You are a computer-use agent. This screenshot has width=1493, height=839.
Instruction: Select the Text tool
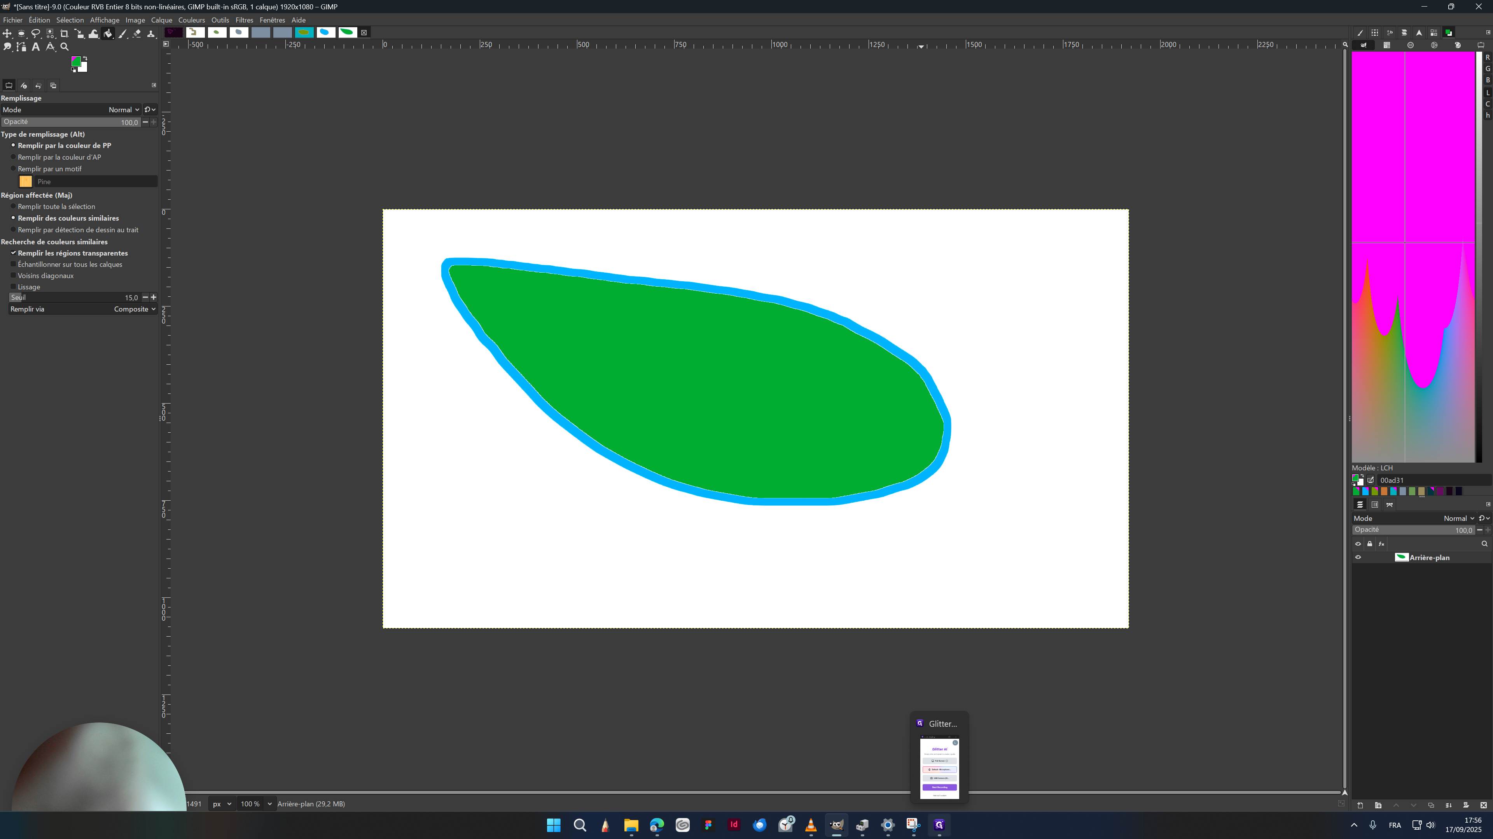(x=36, y=47)
